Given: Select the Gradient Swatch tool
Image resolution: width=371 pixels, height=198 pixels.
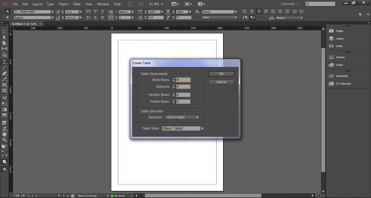Looking at the screenshot, I should pos(4,109).
